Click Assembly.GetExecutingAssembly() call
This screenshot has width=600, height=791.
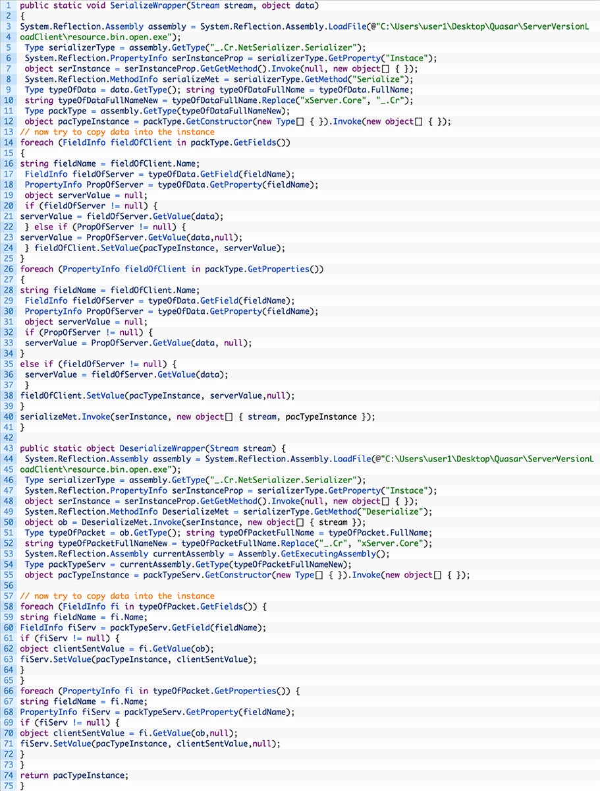pyautogui.click(x=314, y=554)
